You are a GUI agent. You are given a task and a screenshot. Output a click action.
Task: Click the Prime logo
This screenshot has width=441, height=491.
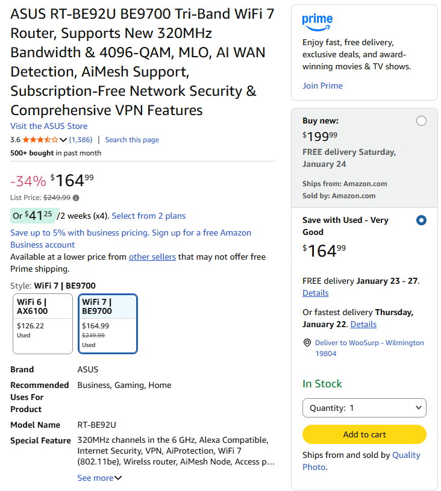(x=317, y=22)
